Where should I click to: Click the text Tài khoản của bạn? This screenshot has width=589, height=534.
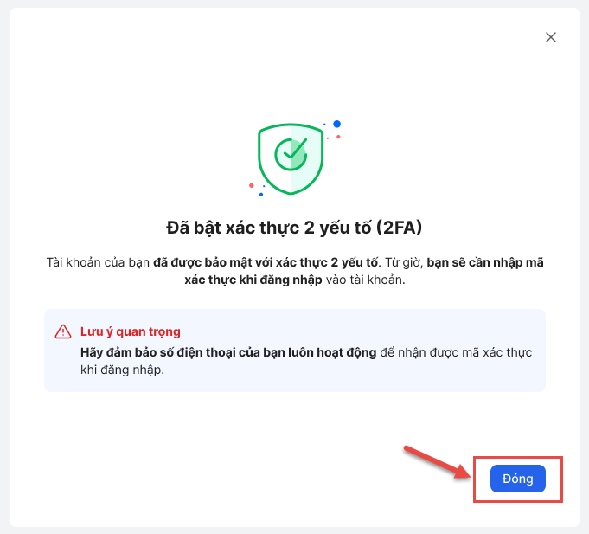[x=99, y=261]
